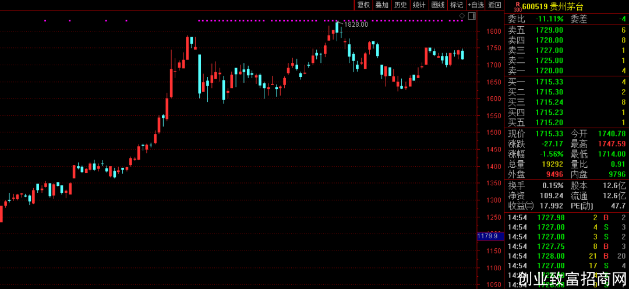The image size is (629, 289).
Task: Click tick trade row price 1727.98
Action: point(551,218)
